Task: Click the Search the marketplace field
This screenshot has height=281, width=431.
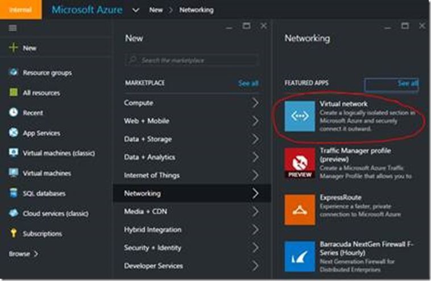Action: point(191,60)
